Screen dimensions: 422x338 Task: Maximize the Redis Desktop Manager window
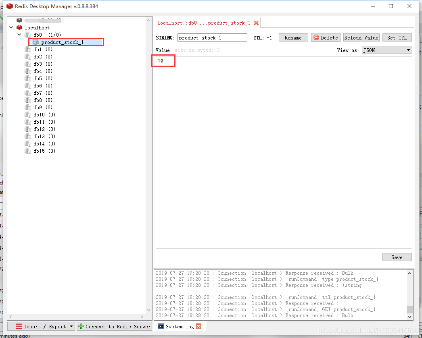click(x=391, y=6)
